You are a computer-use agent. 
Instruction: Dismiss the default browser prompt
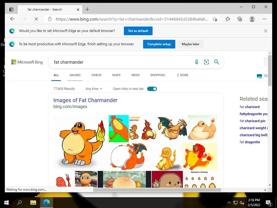coord(266,31)
